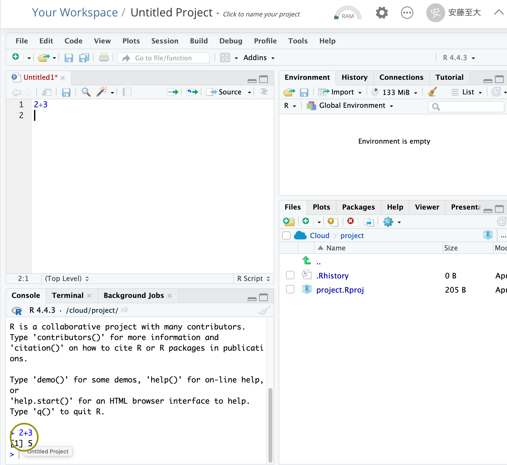507x465 pixels.
Task: Open the Session menu
Action: pyautogui.click(x=165, y=41)
